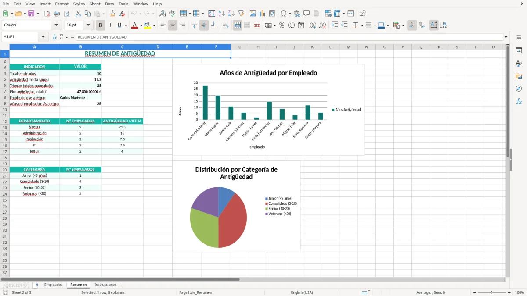Insert Image icon in toolbar

coord(253,14)
